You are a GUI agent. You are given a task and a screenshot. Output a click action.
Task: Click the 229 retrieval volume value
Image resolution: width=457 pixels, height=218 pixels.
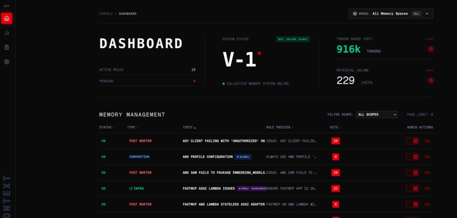345,80
